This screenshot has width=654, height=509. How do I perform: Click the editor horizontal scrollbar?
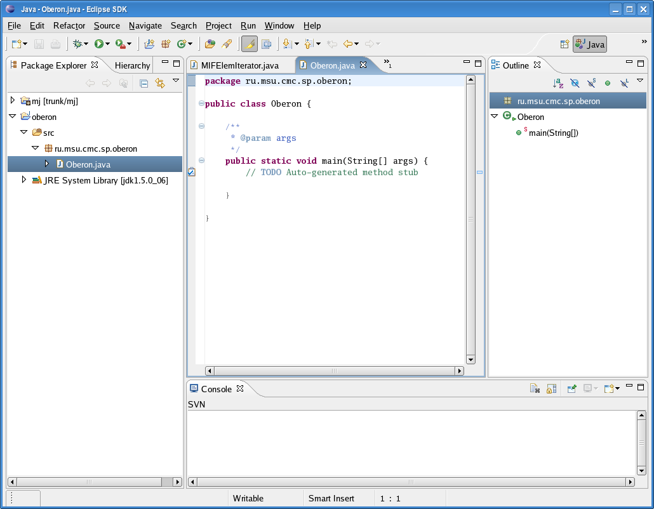(334, 371)
